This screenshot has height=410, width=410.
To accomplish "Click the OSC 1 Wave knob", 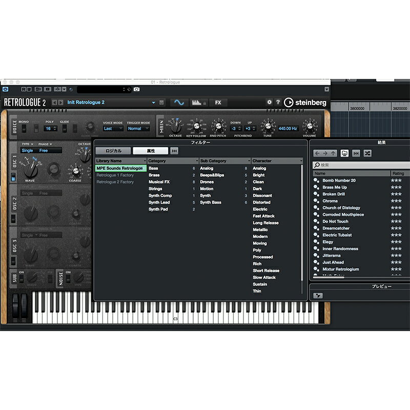I will click(31, 170).
